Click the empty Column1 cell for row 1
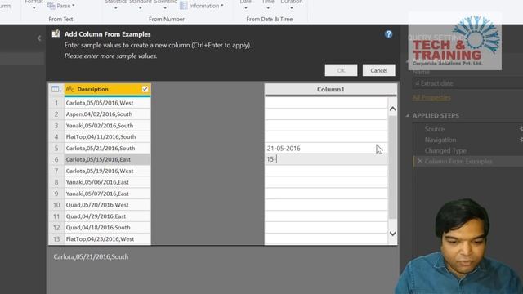 click(326, 103)
